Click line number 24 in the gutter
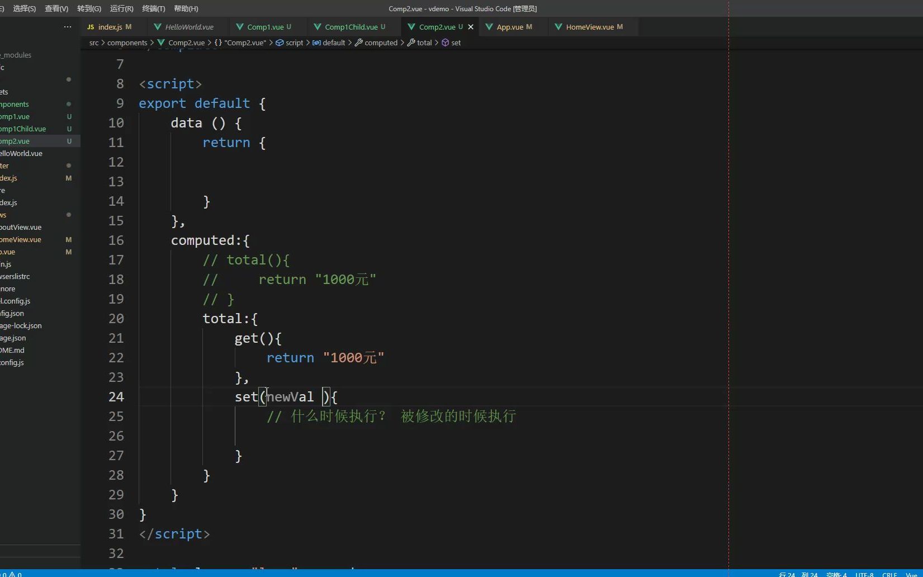The width and height of the screenshot is (923, 577). pos(116,397)
